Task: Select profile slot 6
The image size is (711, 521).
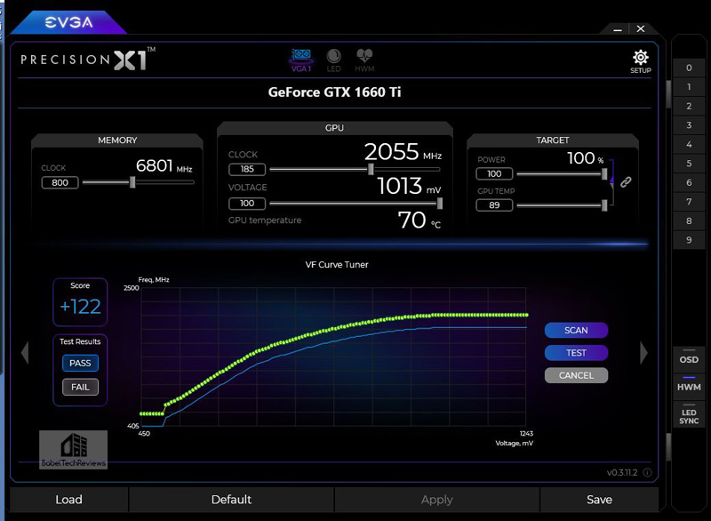Action: tap(689, 182)
